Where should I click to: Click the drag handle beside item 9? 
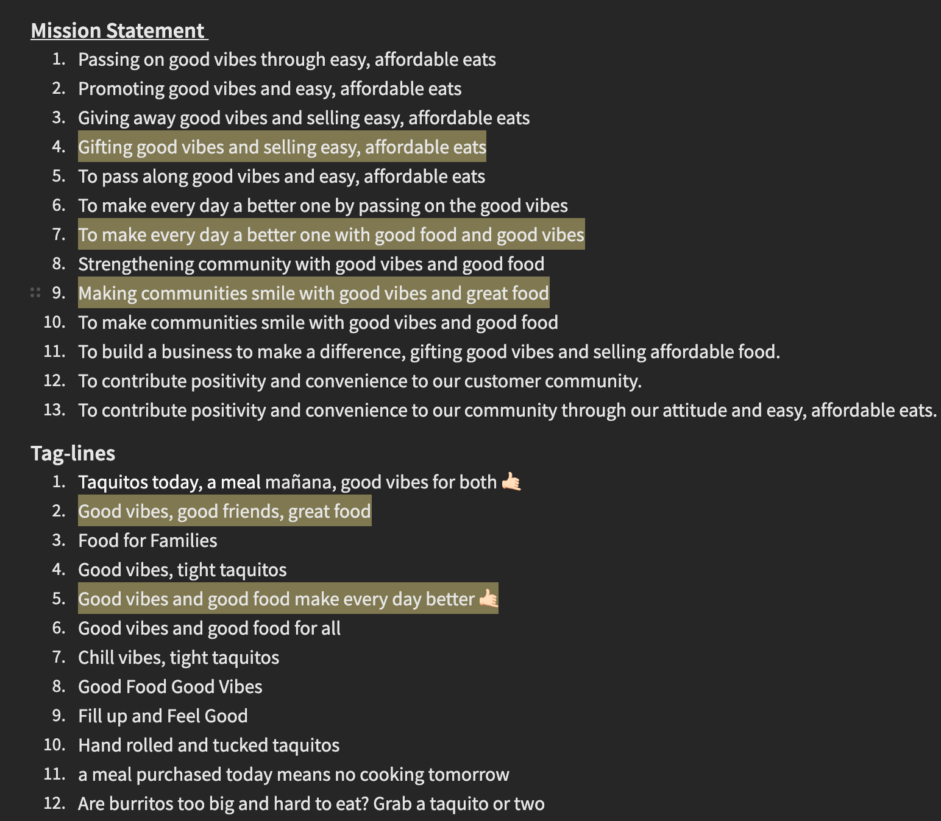tap(35, 293)
